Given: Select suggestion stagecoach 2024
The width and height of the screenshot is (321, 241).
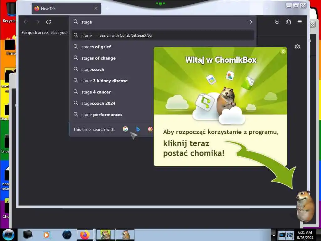Looking at the screenshot, I should 113,103.
